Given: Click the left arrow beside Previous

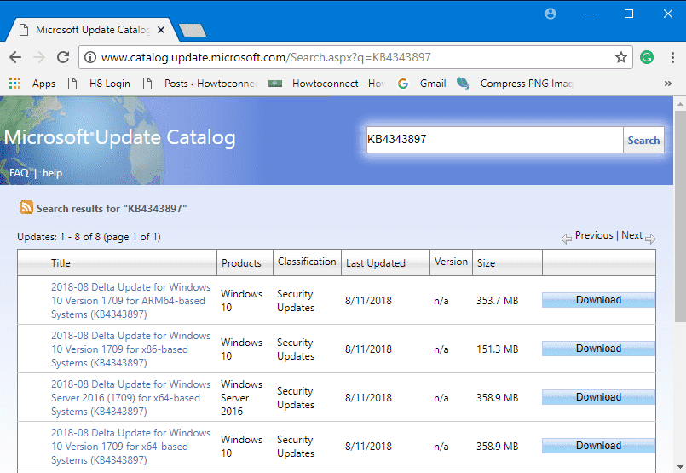Looking at the screenshot, I should tap(566, 239).
